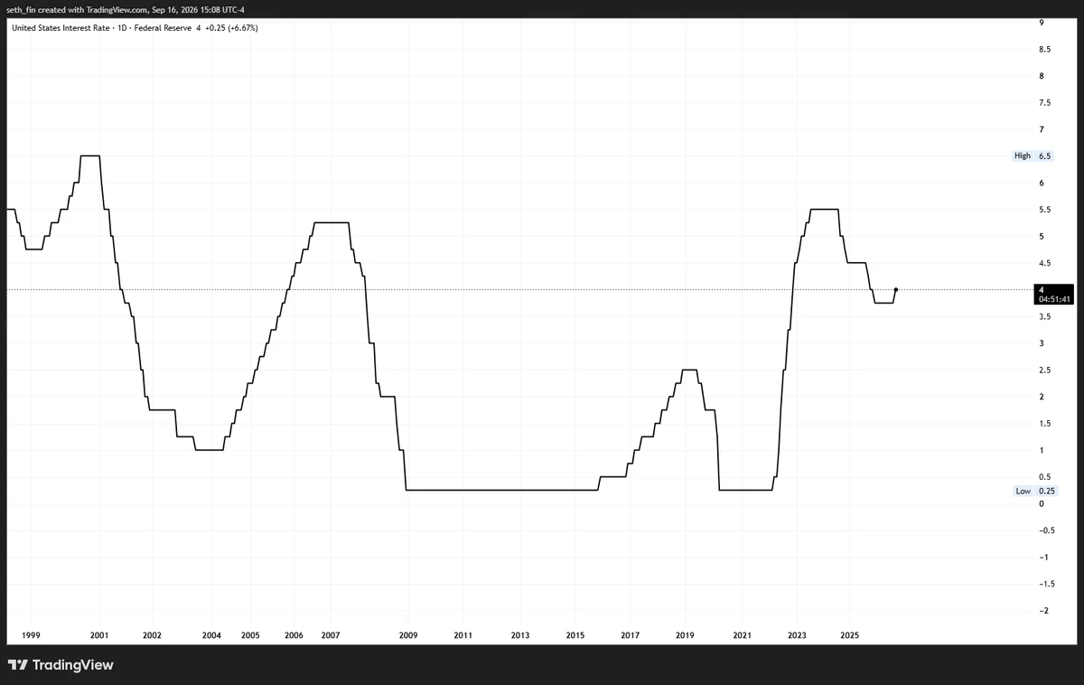Viewport: 1084px width, 685px height.
Task: Click the 2.5 tick on the price axis
Action: (x=1044, y=370)
